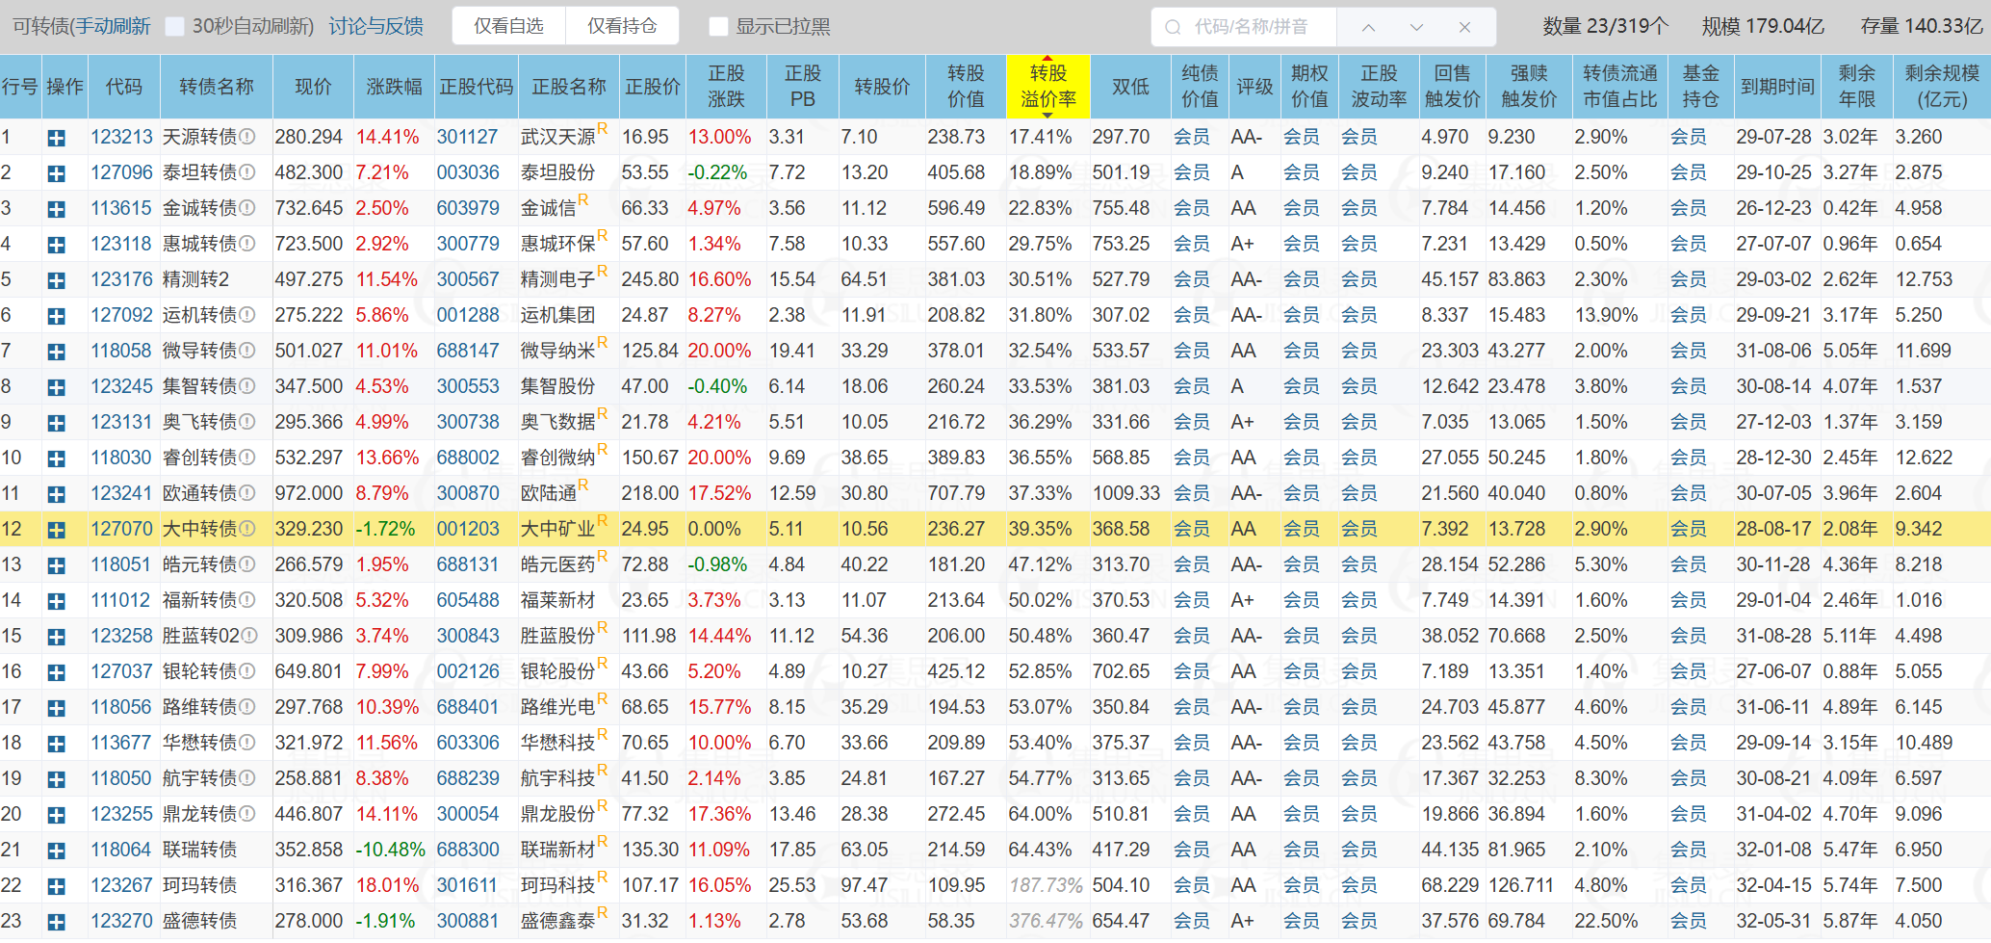Add 微导转债 via its plus icon

(x=57, y=353)
